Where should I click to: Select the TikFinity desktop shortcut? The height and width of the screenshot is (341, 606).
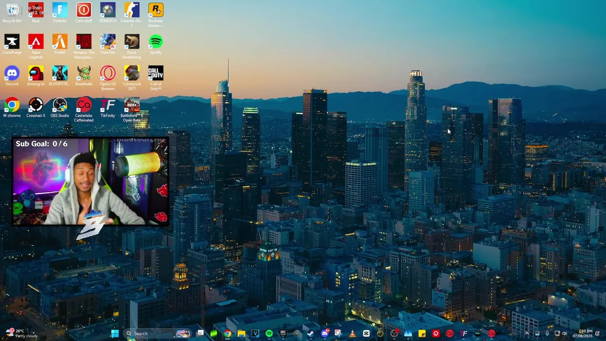pyautogui.click(x=108, y=108)
